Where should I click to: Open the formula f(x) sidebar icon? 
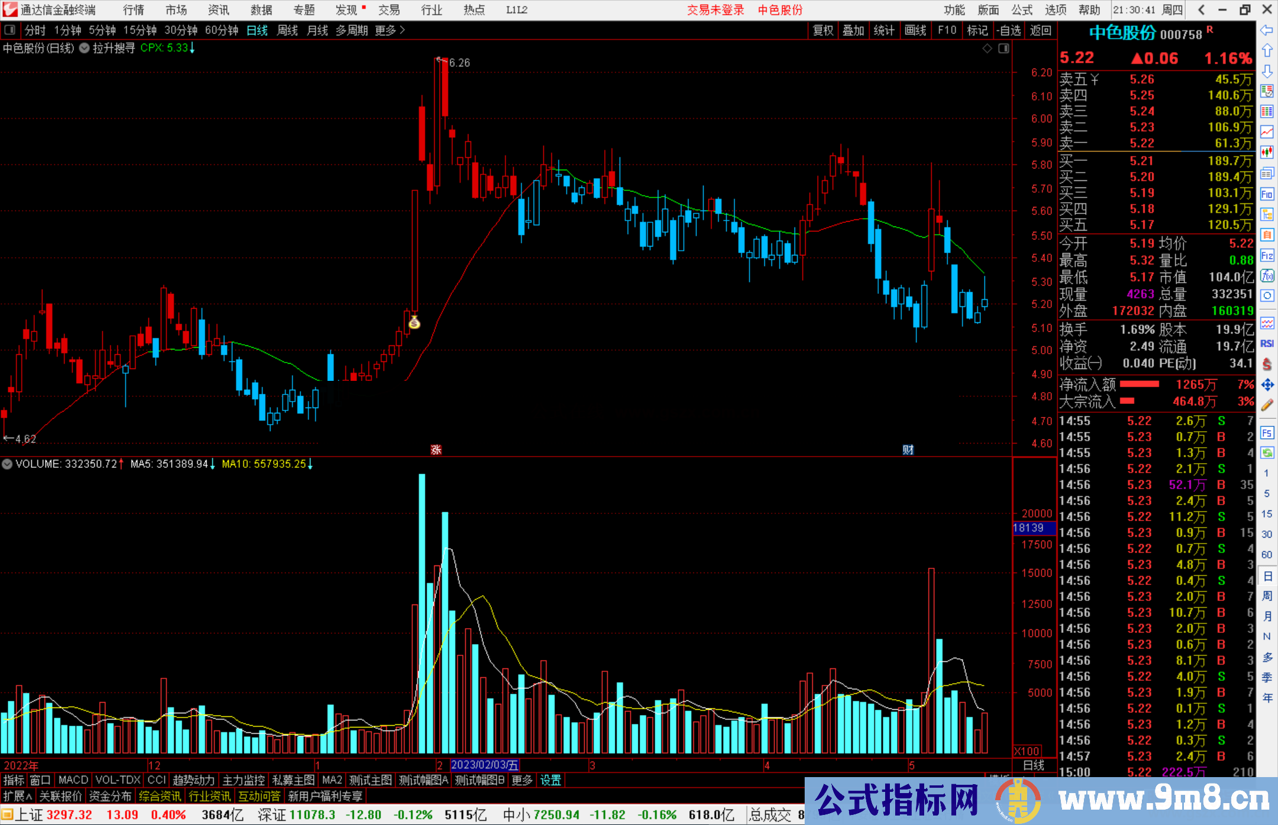(1267, 276)
